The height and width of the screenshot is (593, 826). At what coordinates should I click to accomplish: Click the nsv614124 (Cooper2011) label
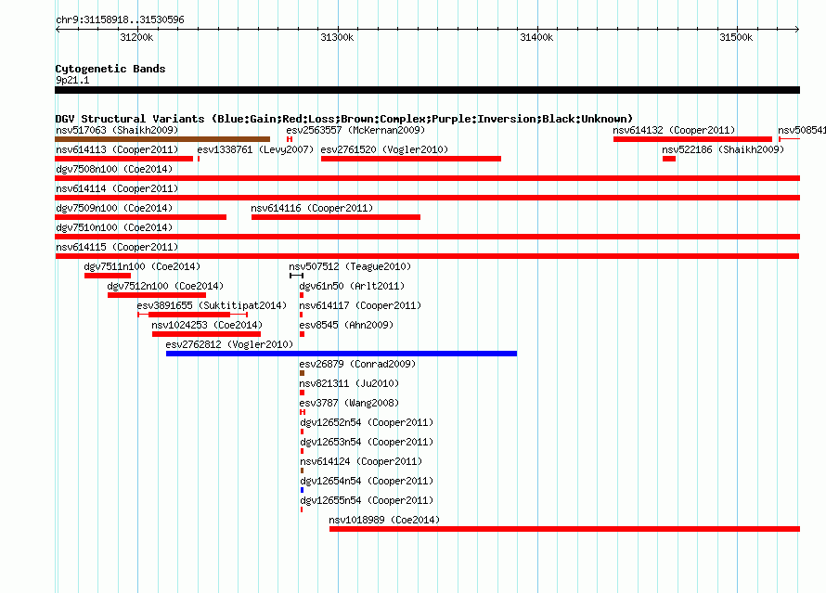coord(361,461)
